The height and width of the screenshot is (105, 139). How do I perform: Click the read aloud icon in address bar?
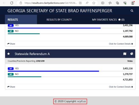87,3
